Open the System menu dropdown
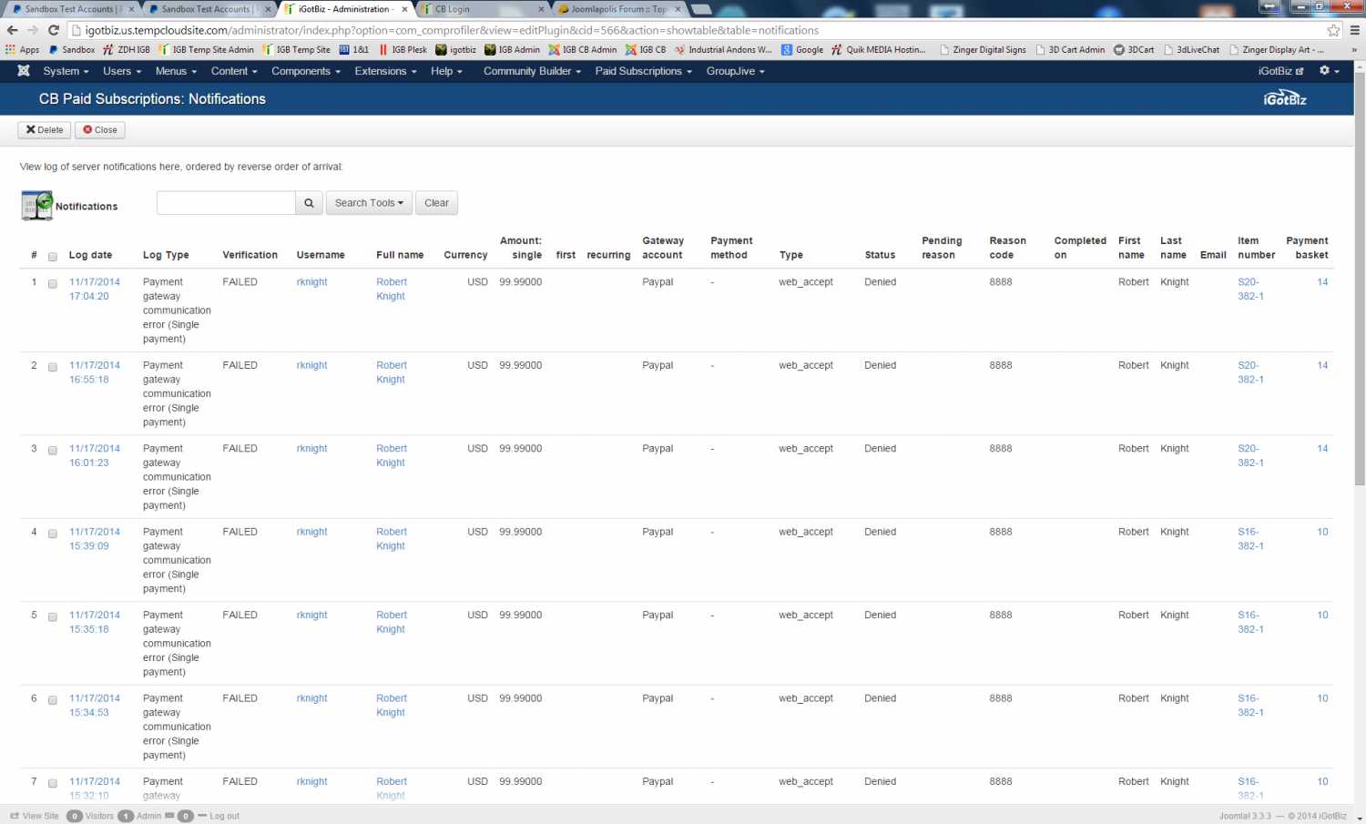1366x824 pixels. (x=66, y=71)
